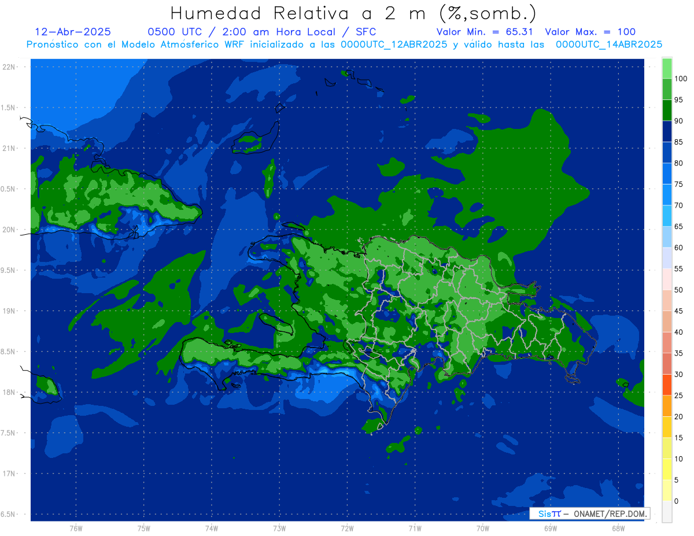Pick the navy swatch between 90 and 85
Image resolution: width=694 pixels, height=536 pixels.
(x=667, y=132)
